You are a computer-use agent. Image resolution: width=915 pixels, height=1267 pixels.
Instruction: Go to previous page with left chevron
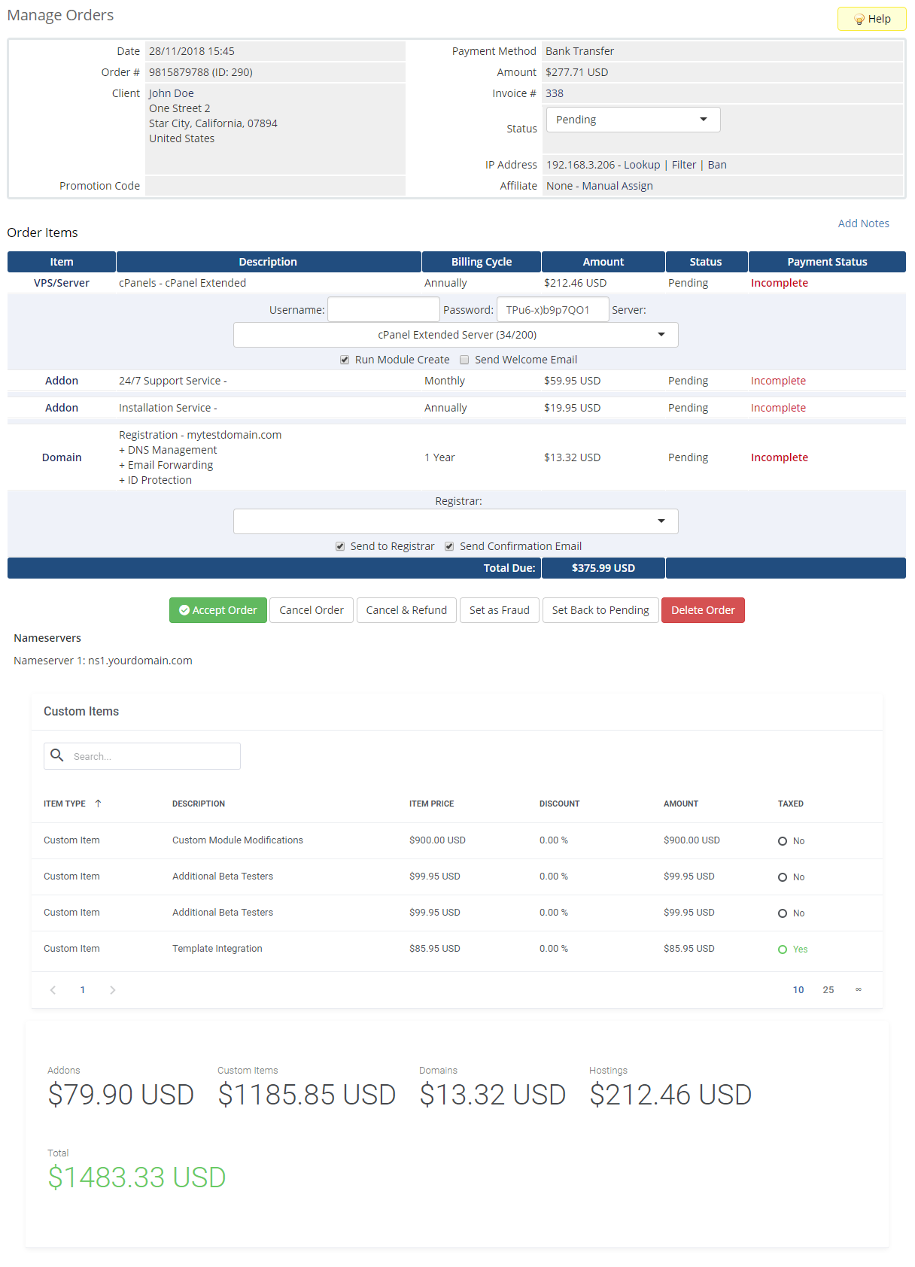pos(53,990)
